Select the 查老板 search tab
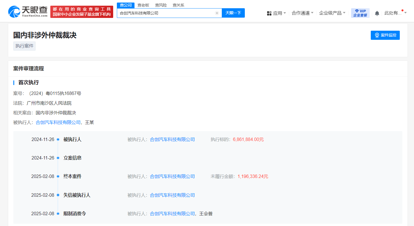This screenshot has width=414, height=226. click(143, 5)
